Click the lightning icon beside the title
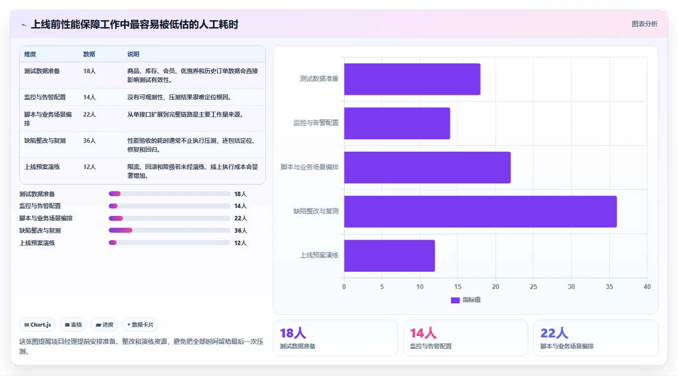Viewport: 678px width, 376px height. click(x=23, y=25)
